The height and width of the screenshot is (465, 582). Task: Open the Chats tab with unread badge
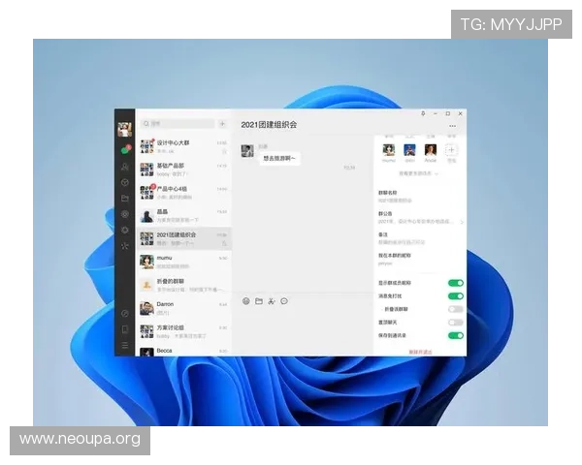[126, 149]
